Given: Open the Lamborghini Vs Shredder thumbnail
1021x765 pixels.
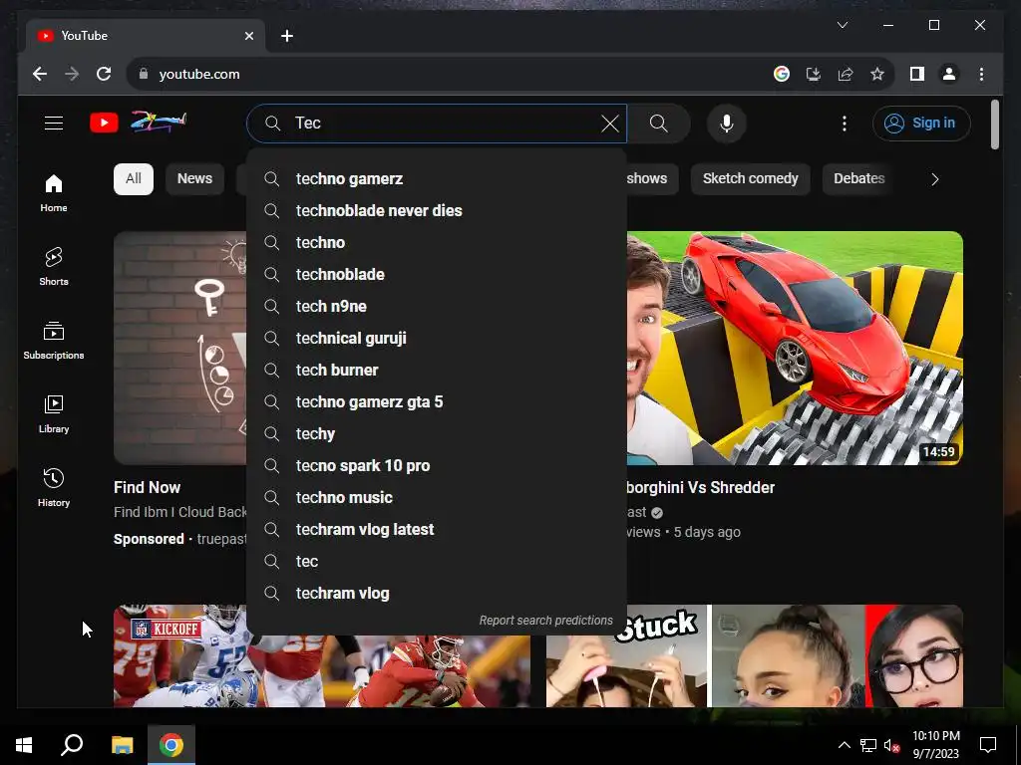Looking at the screenshot, I should click(x=795, y=348).
